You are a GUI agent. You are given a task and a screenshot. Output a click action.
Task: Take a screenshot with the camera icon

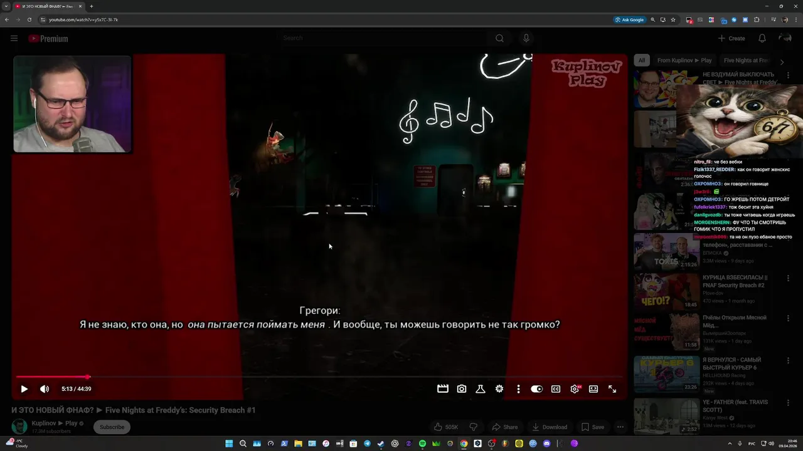tap(462, 389)
